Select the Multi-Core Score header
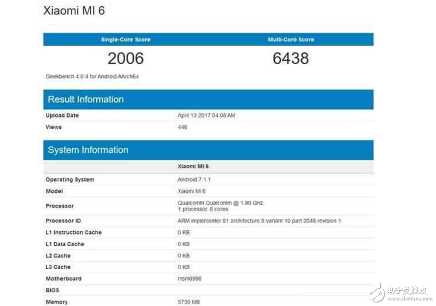The height and width of the screenshot is (306, 436). [x=291, y=40]
